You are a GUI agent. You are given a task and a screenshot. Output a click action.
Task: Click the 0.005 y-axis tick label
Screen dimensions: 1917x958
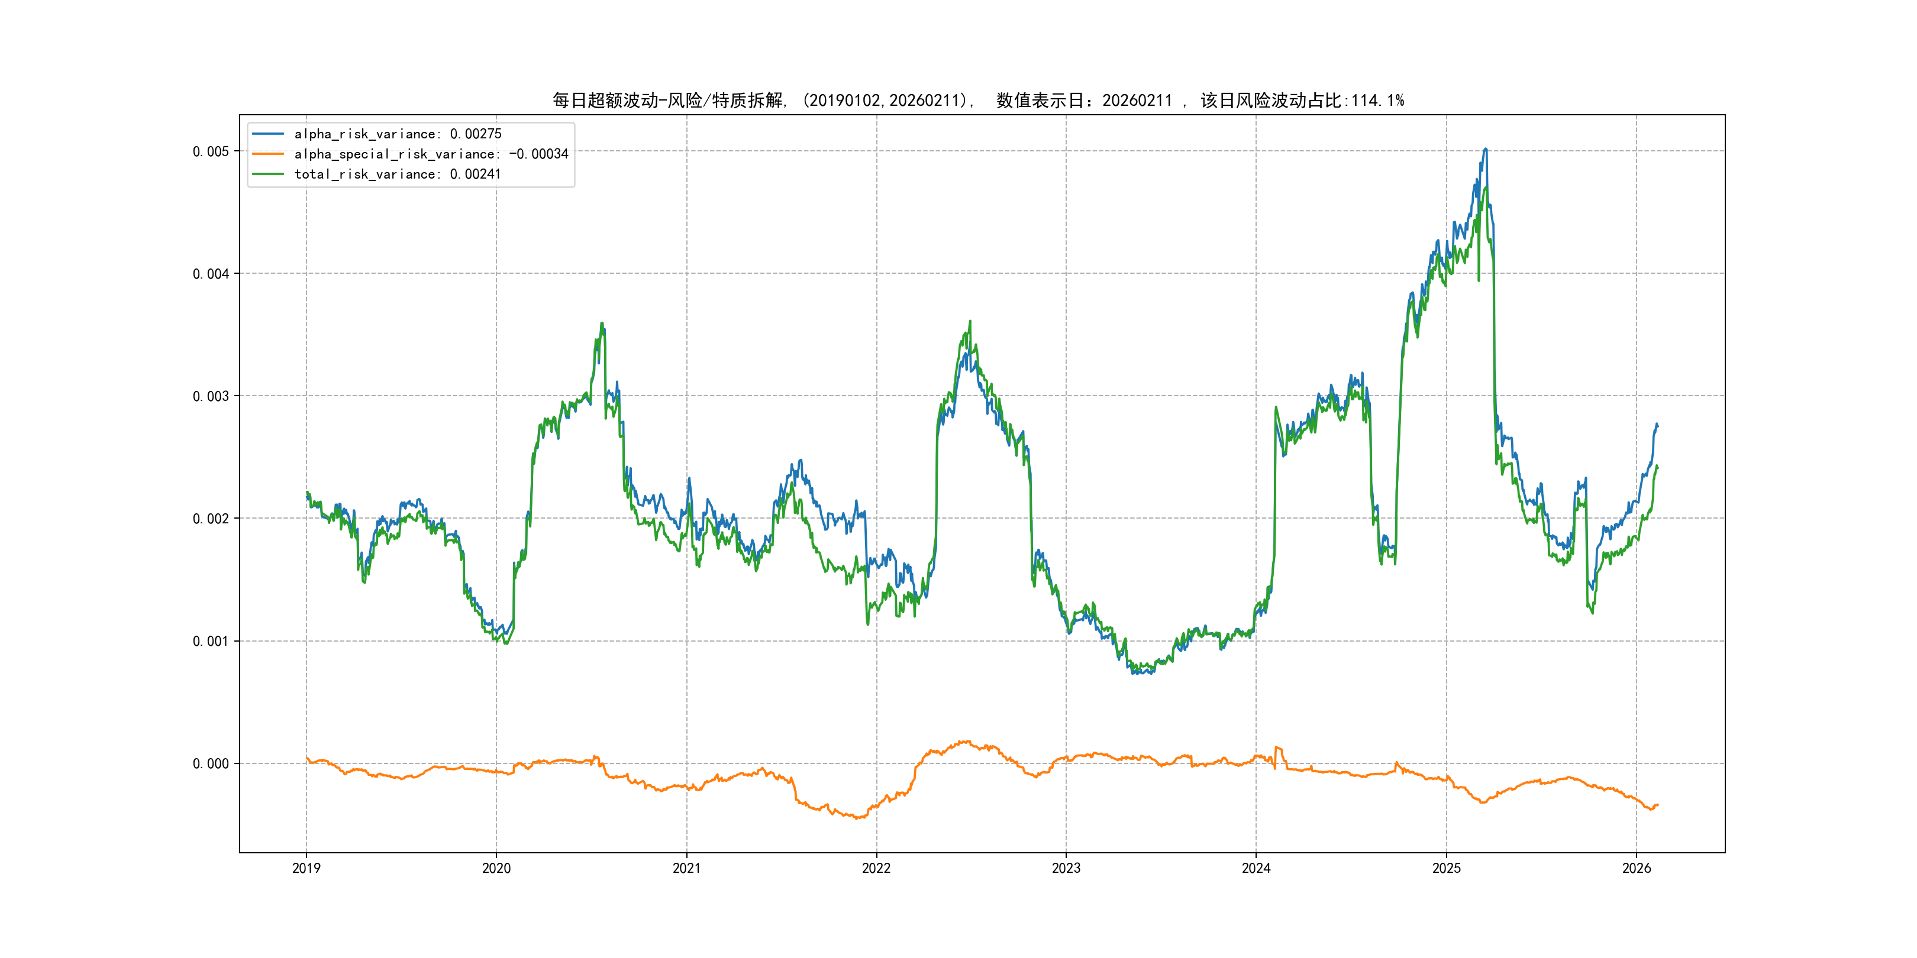[x=211, y=152]
